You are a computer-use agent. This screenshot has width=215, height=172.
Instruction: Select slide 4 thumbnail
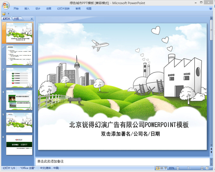19,100
